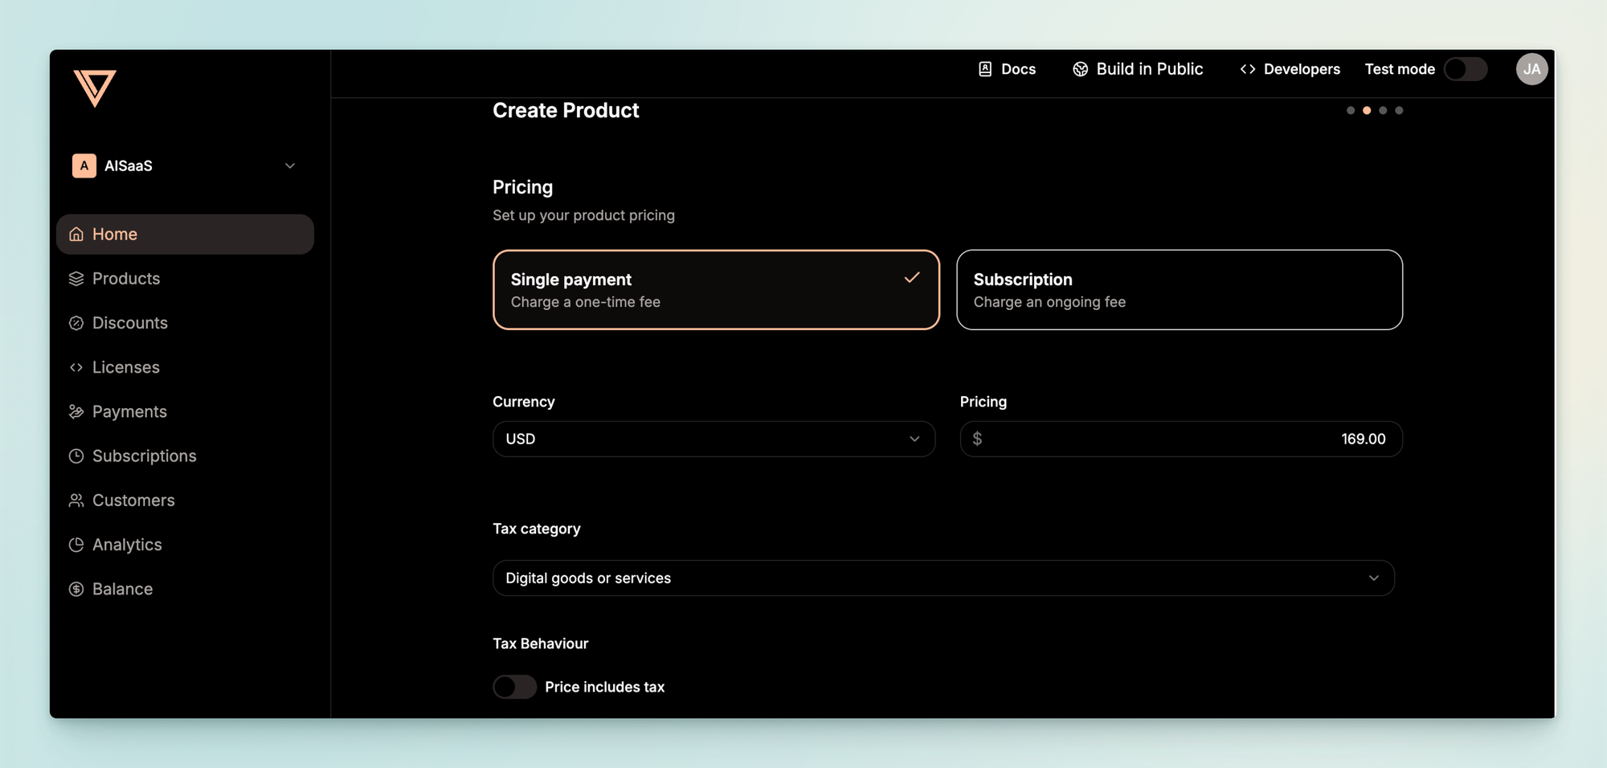Click the Docs book icon

[985, 69]
